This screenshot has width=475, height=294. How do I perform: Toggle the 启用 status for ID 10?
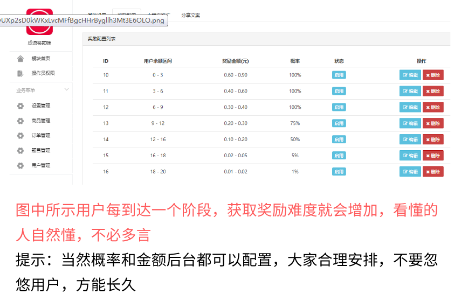coord(339,75)
